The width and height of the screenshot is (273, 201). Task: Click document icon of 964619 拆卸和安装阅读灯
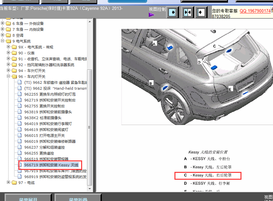(20, 129)
